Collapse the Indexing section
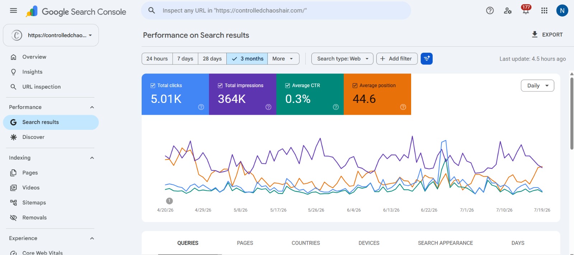 [x=92, y=158]
